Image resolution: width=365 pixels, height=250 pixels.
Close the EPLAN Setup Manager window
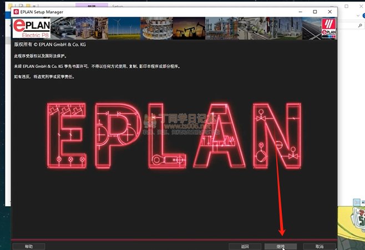[x=329, y=12]
